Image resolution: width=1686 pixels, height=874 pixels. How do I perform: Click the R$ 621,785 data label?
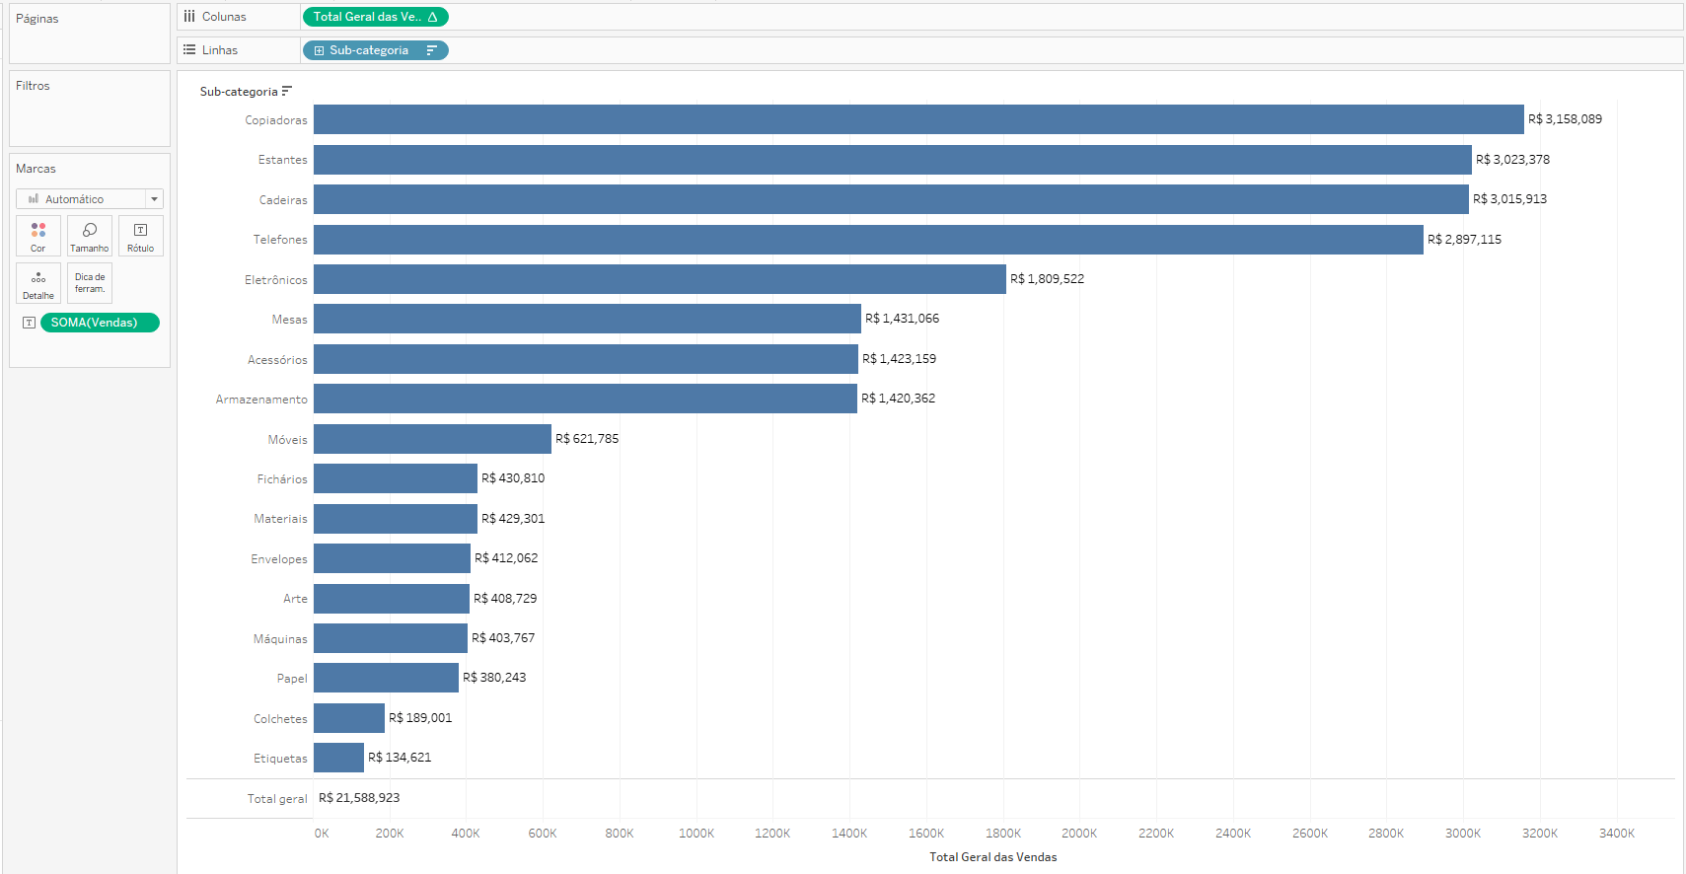pyautogui.click(x=587, y=439)
